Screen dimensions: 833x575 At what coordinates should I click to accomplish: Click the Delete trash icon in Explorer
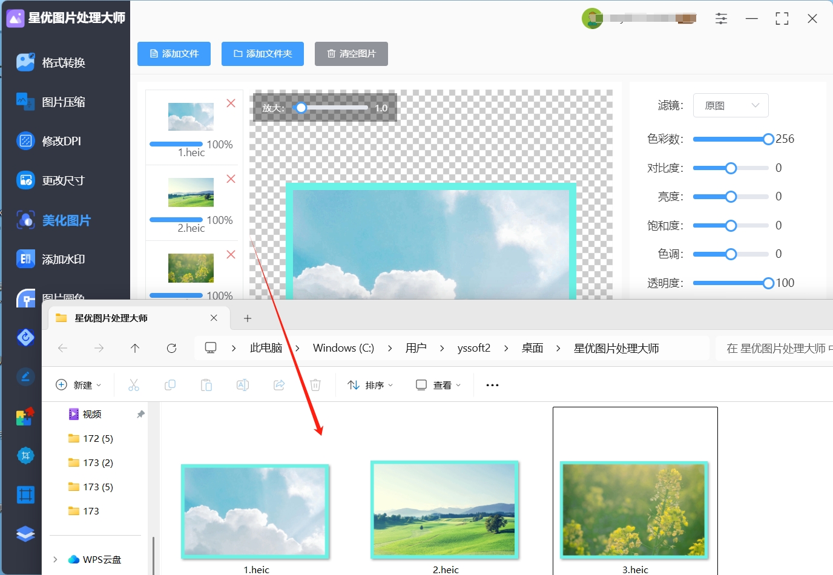tap(315, 385)
